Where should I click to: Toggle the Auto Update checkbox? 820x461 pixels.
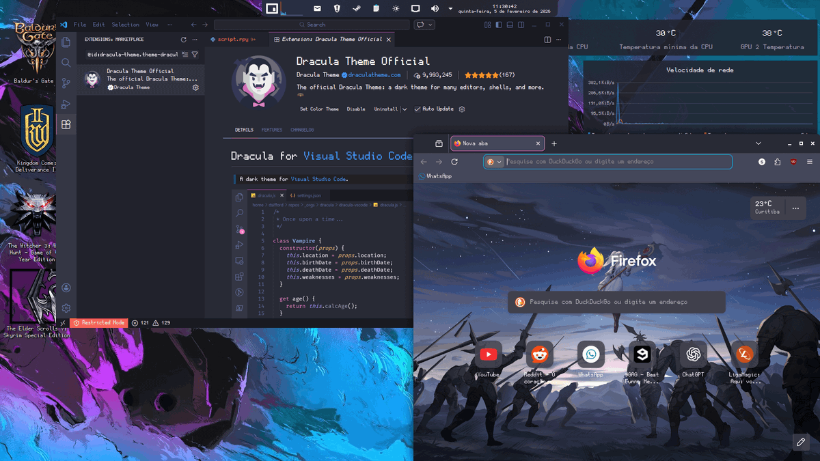click(418, 109)
